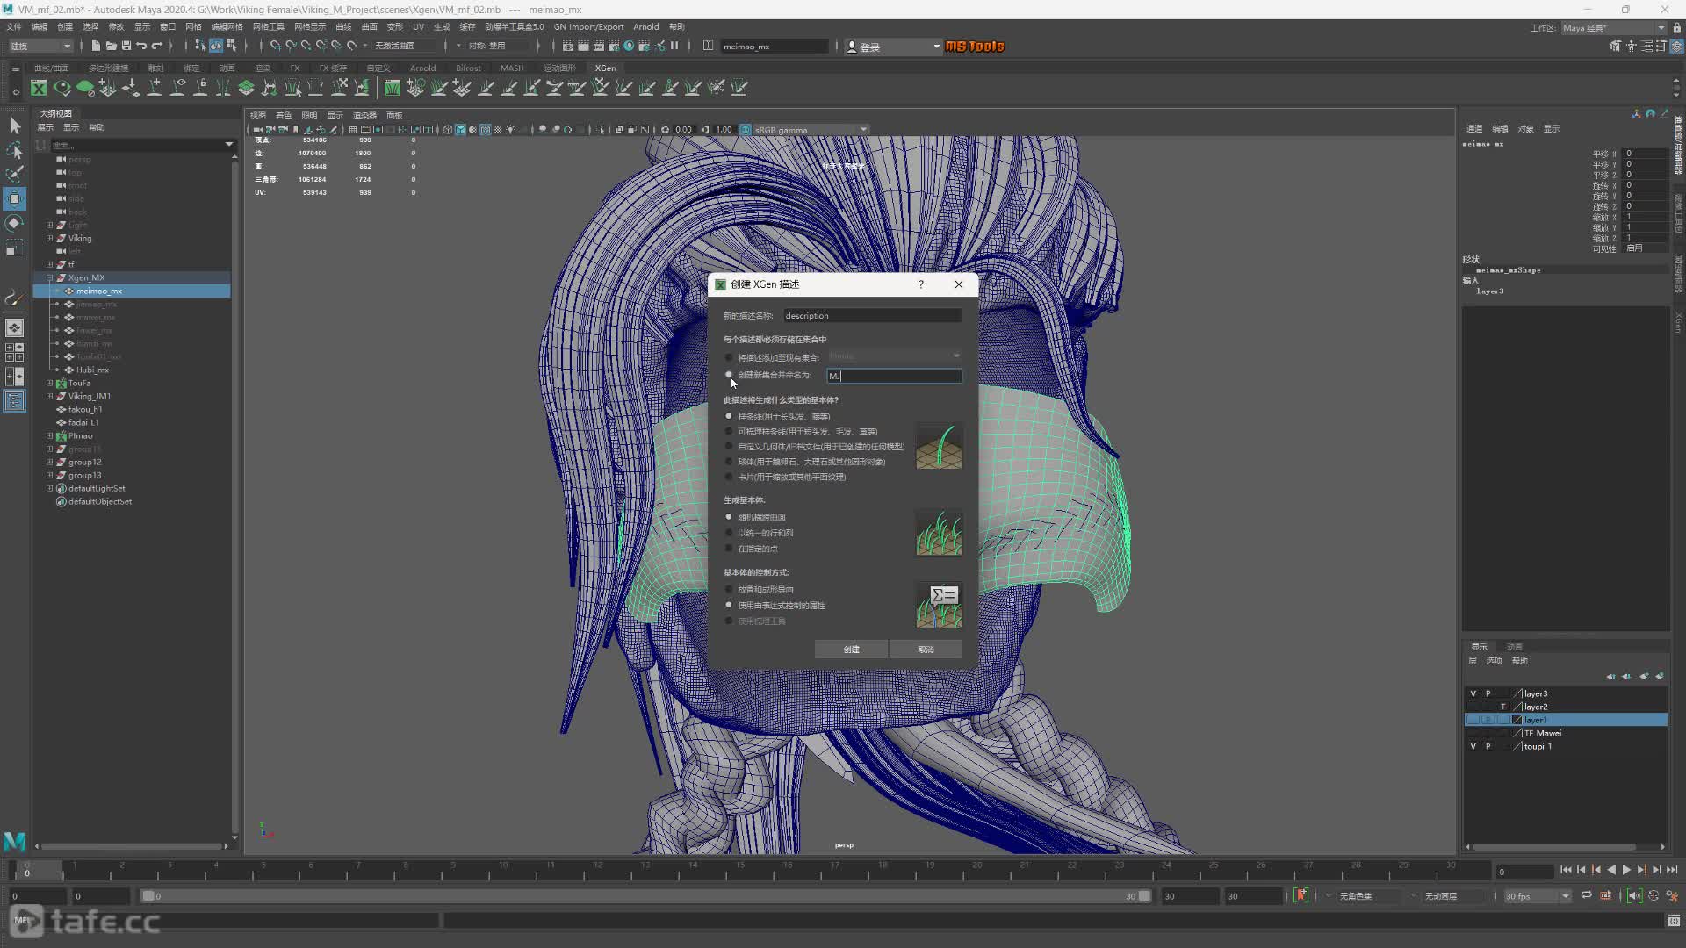
Task: Open the GN Import/Export menu
Action: click(x=588, y=27)
